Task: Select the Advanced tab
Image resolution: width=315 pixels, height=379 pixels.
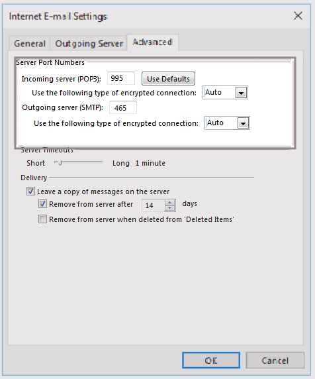Action: pyautogui.click(x=153, y=42)
